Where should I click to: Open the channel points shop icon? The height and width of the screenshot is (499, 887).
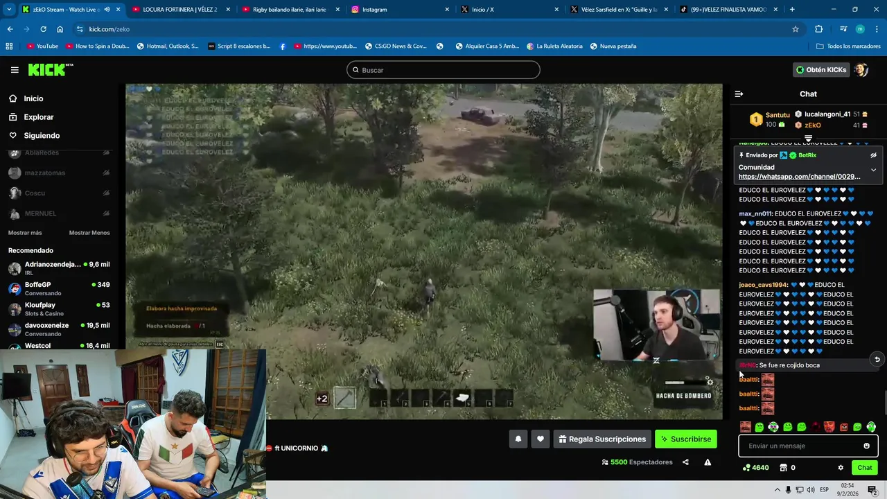pyautogui.click(x=784, y=468)
